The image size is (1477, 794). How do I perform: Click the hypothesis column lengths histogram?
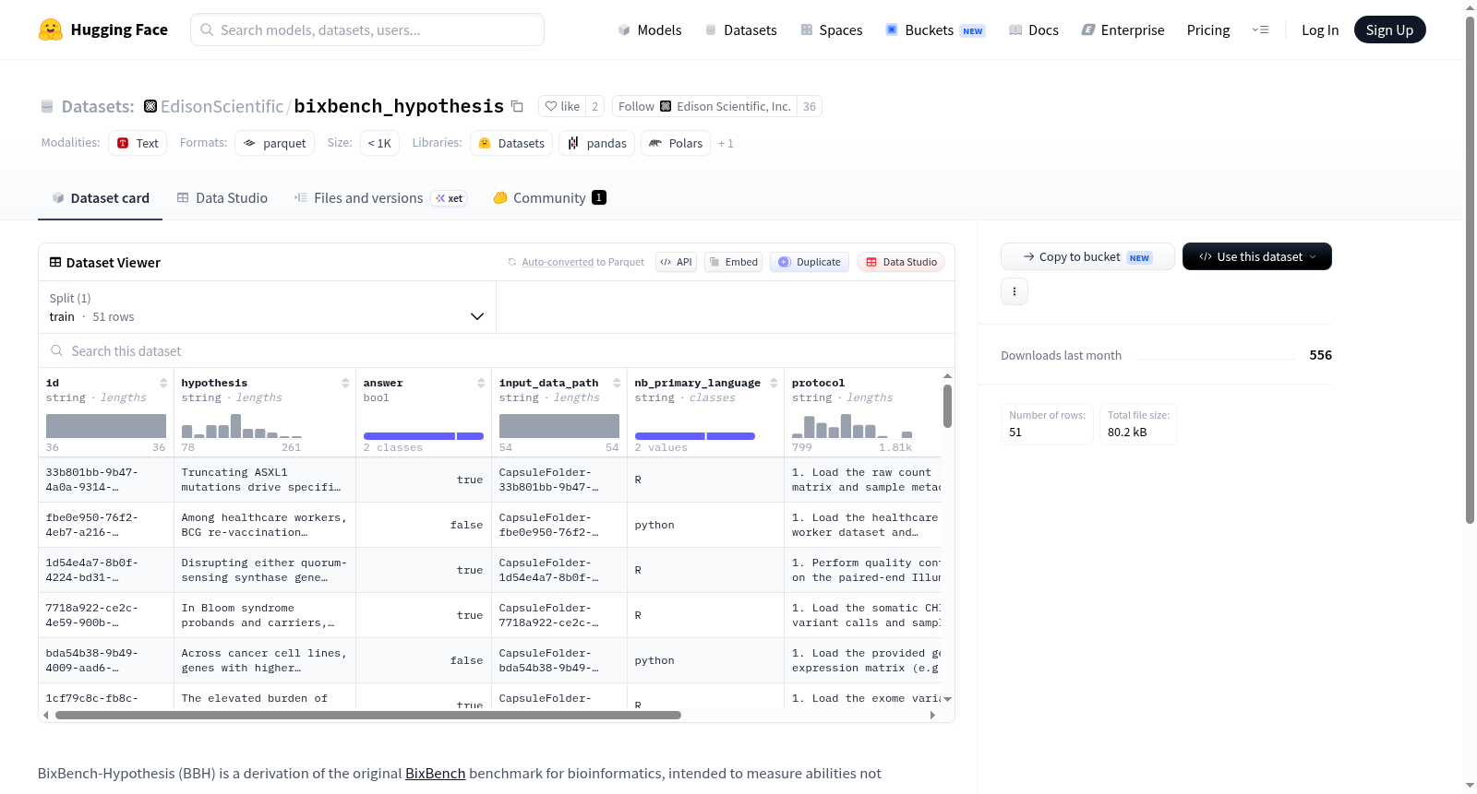[x=242, y=425]
